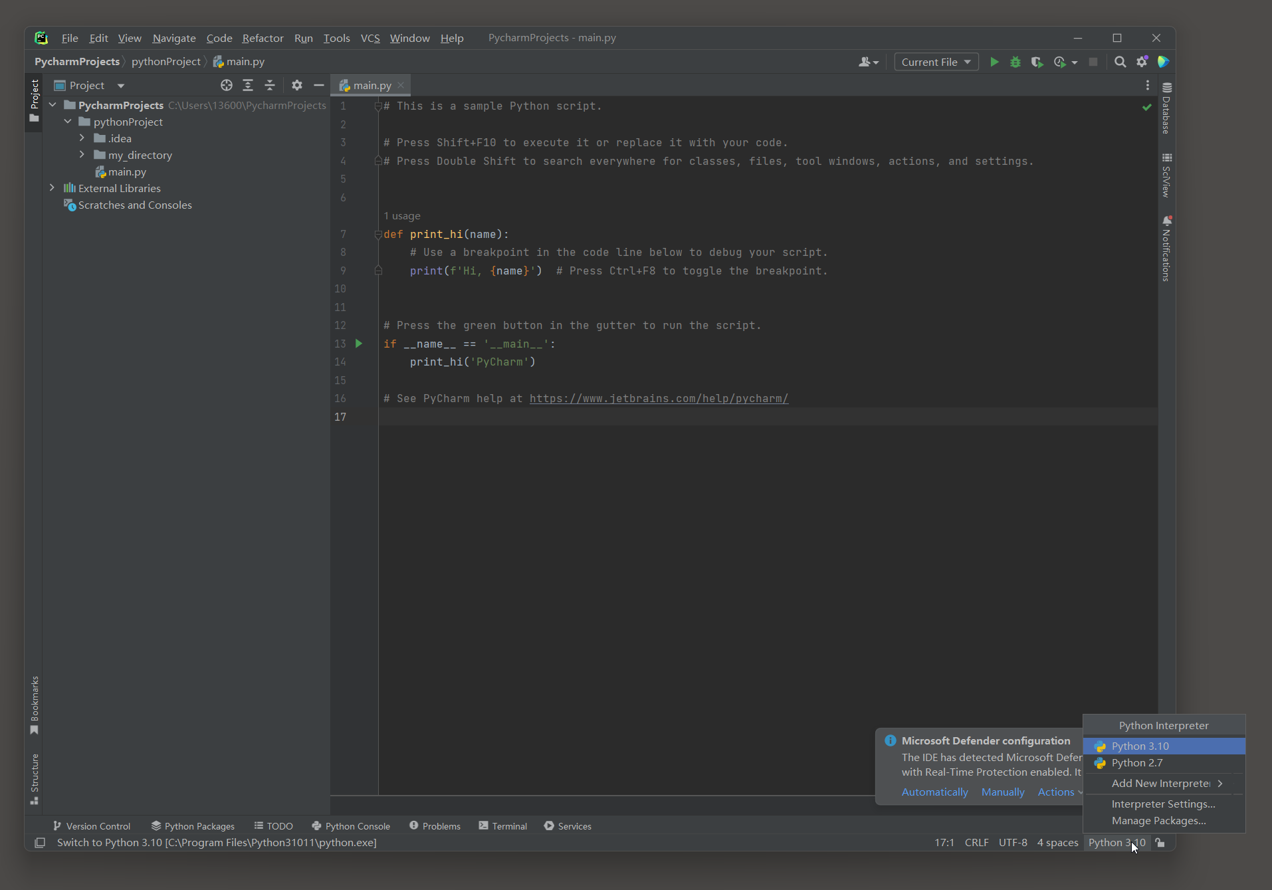Viewport: 1272px width, 890px height.
Task: Open the TODO tool window
Action: tap(274, 826)
